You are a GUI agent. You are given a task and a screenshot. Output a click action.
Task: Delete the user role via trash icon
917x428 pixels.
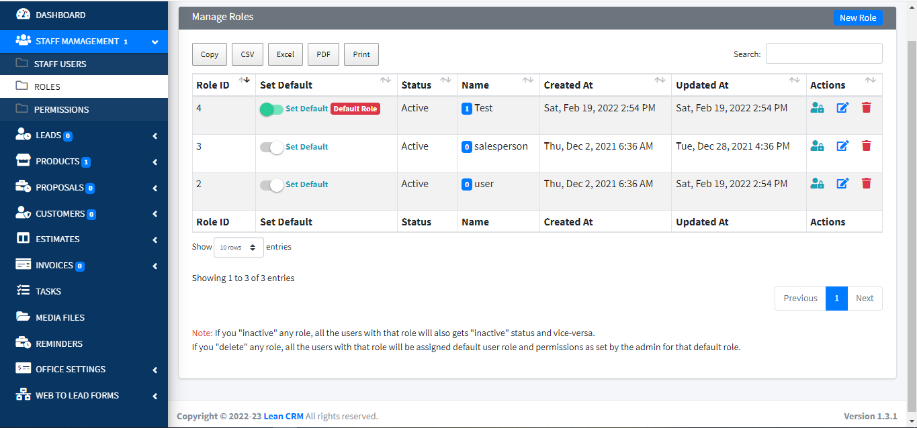866,182
